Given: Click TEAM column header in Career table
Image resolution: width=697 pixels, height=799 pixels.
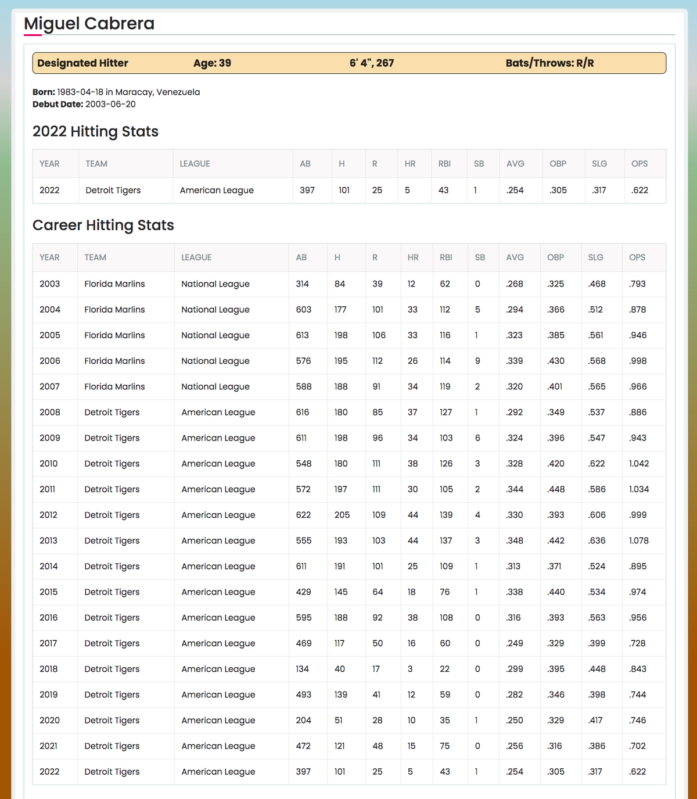Looking at the screenshot, I should tap(95, 257).
